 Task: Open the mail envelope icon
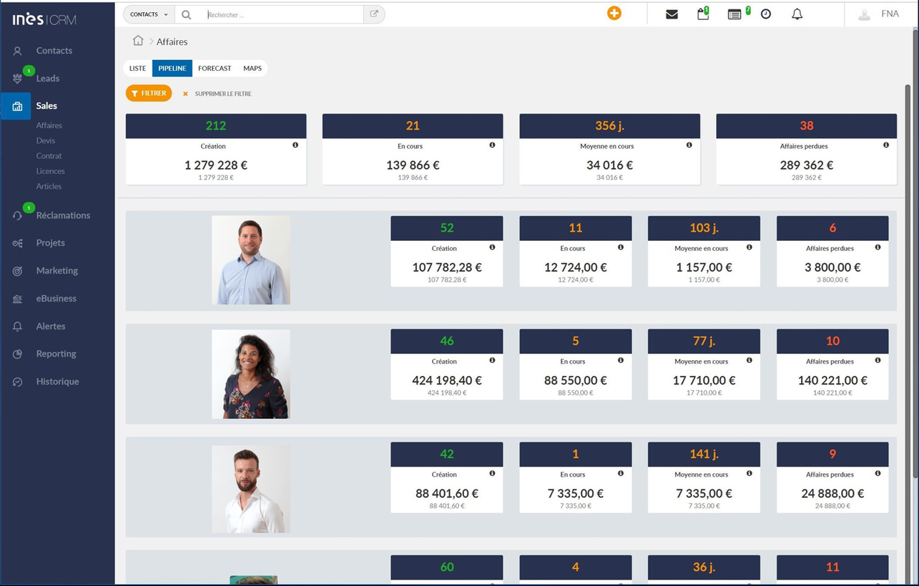pyautogui.click(x=672, y=14)
